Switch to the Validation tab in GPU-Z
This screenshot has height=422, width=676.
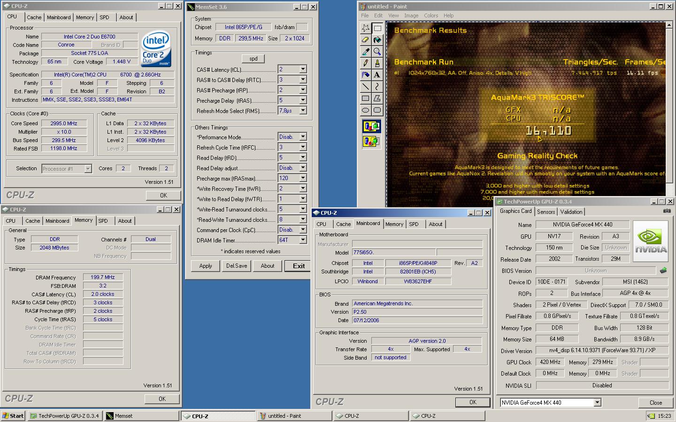571,212
